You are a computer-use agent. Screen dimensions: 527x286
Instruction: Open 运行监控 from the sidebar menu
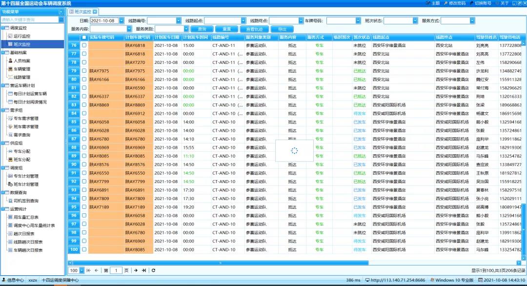tap(21, 36)
